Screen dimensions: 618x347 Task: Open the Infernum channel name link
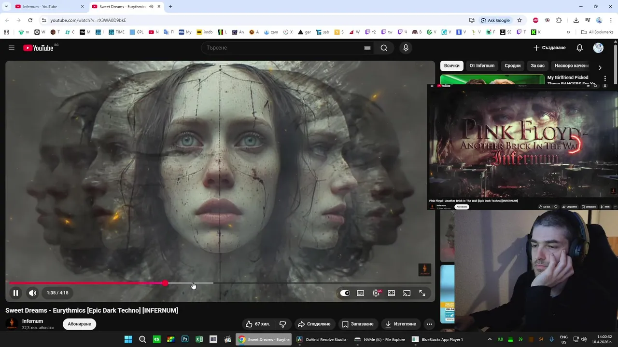32,321
